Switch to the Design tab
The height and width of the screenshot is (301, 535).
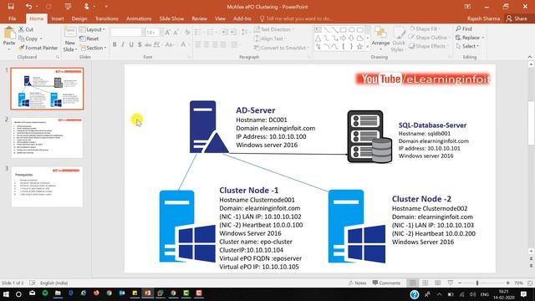tap(79, 18)
